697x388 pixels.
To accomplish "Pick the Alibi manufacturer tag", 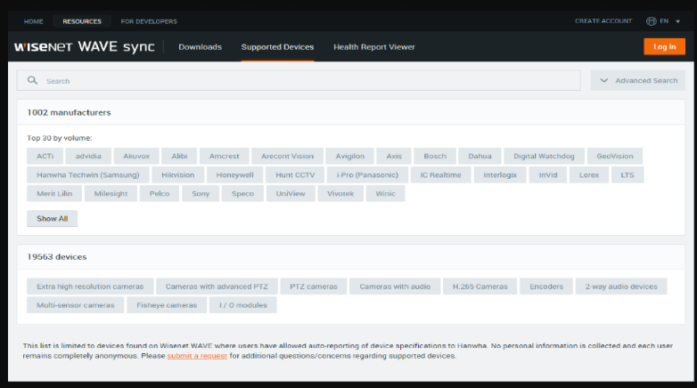I will [x=179, y=157].
